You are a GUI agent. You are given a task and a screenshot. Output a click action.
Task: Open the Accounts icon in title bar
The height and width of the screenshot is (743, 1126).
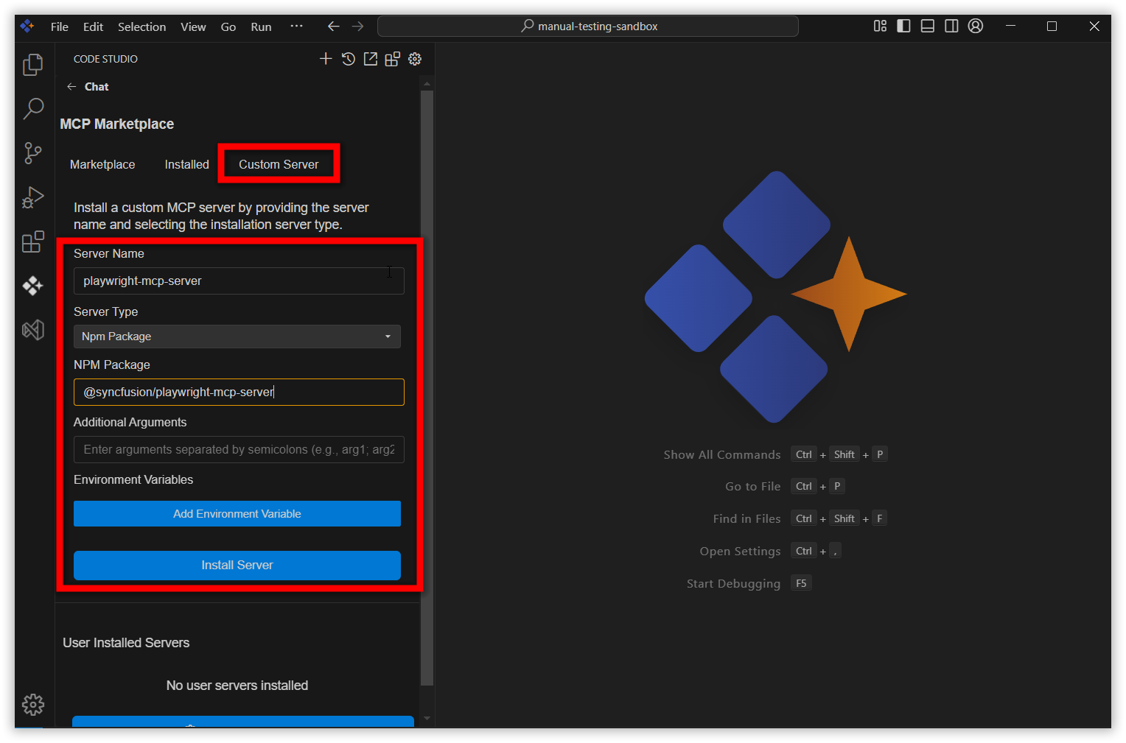pyautogui.click(x=976, y=26)
